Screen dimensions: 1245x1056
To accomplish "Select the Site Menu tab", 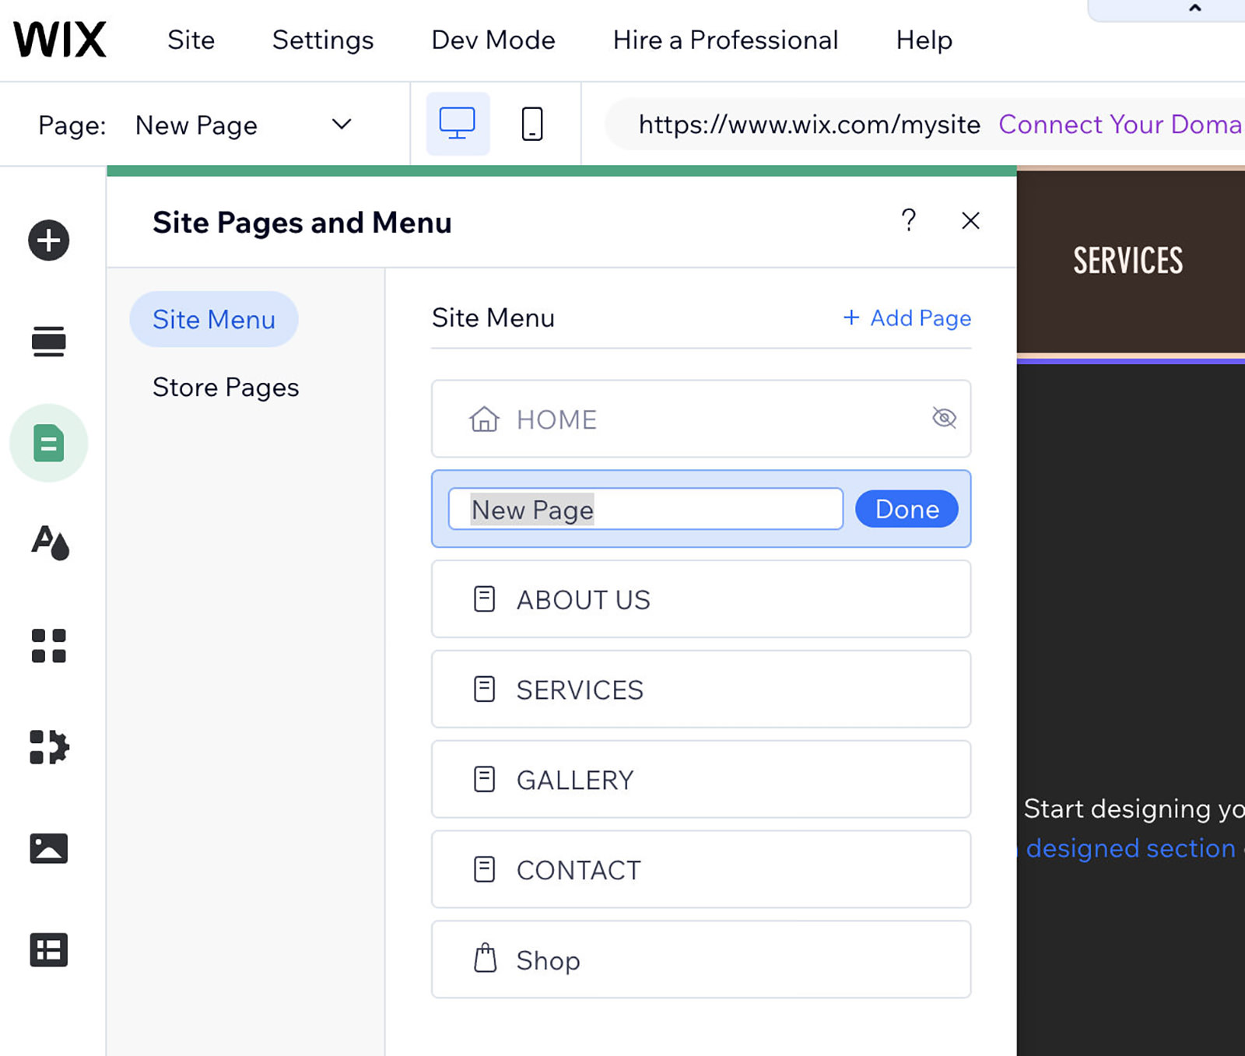I will click(214, 319).
